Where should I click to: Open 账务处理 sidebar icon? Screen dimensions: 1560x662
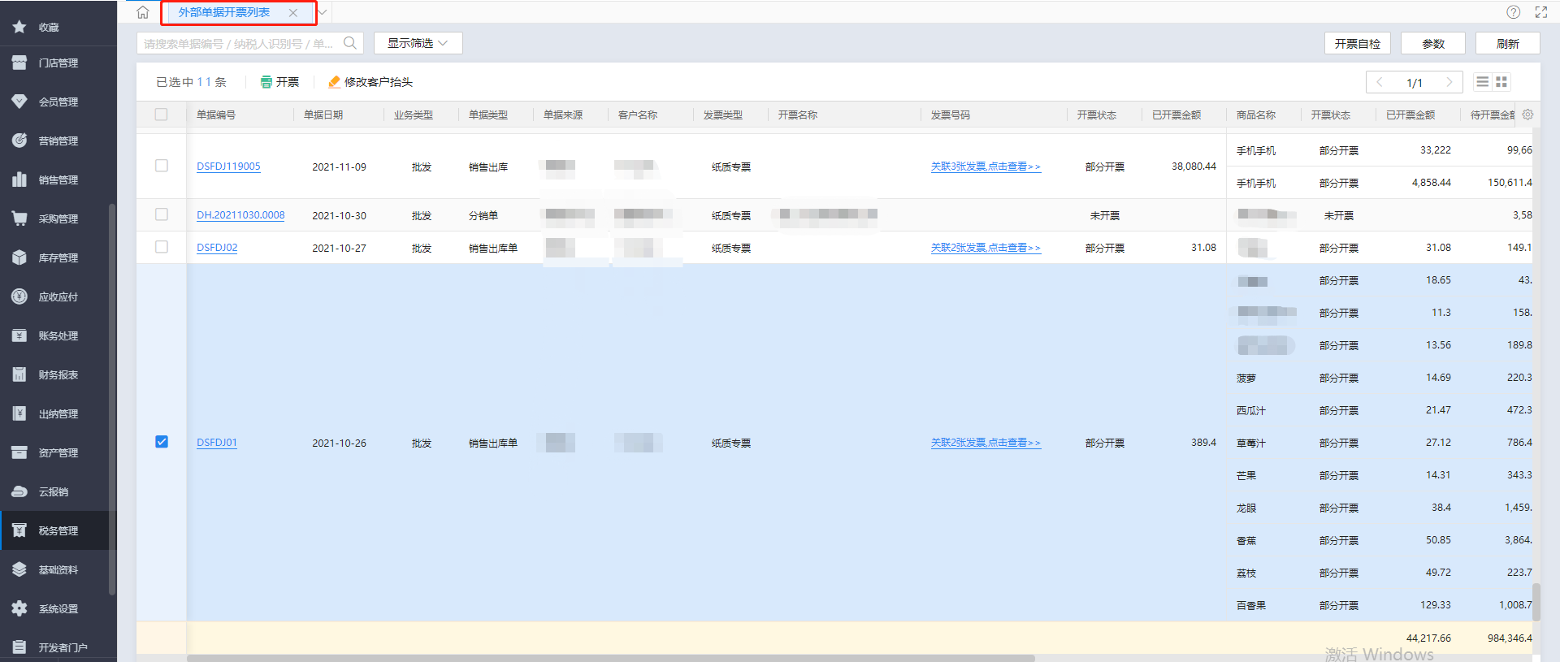pos(19,335)
